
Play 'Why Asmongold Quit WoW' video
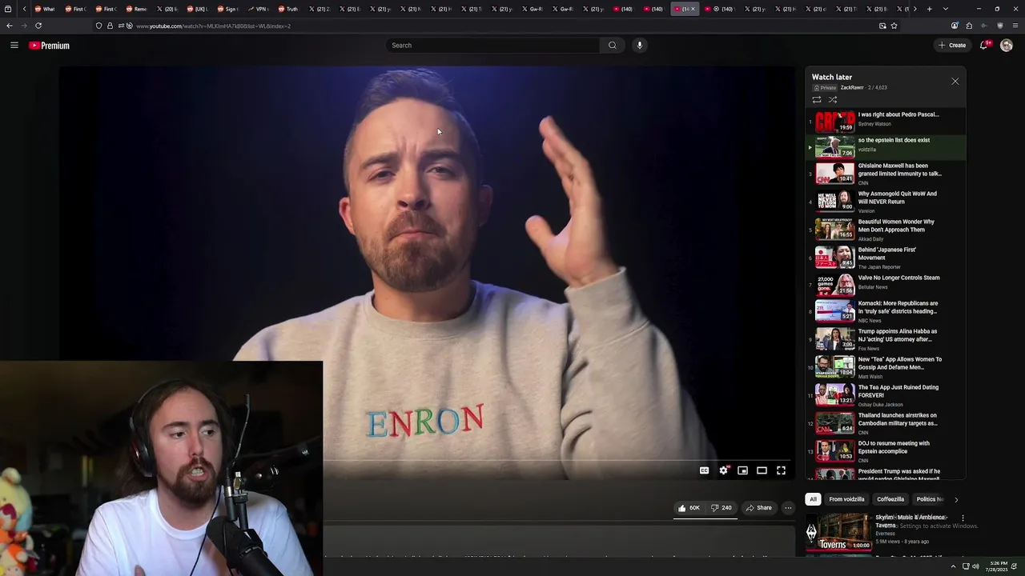click(x=886, y=202)
